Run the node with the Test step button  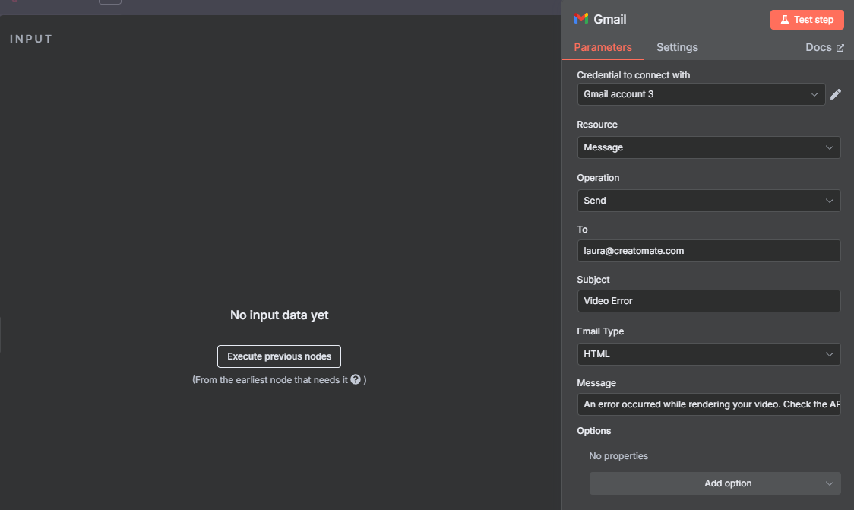(x=807, y=20)
